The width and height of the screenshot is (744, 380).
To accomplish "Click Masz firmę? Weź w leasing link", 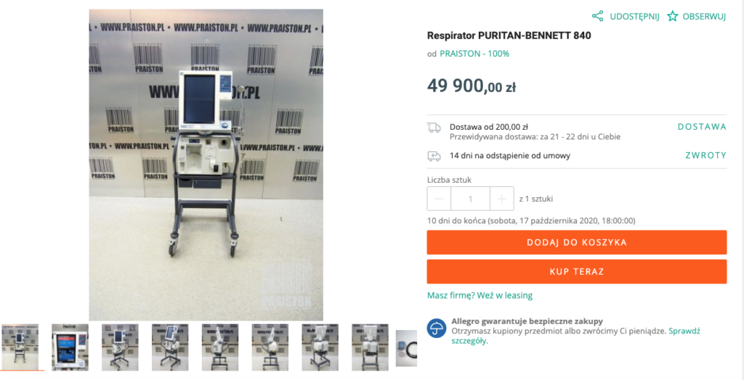I will click(x=480, y=295).
